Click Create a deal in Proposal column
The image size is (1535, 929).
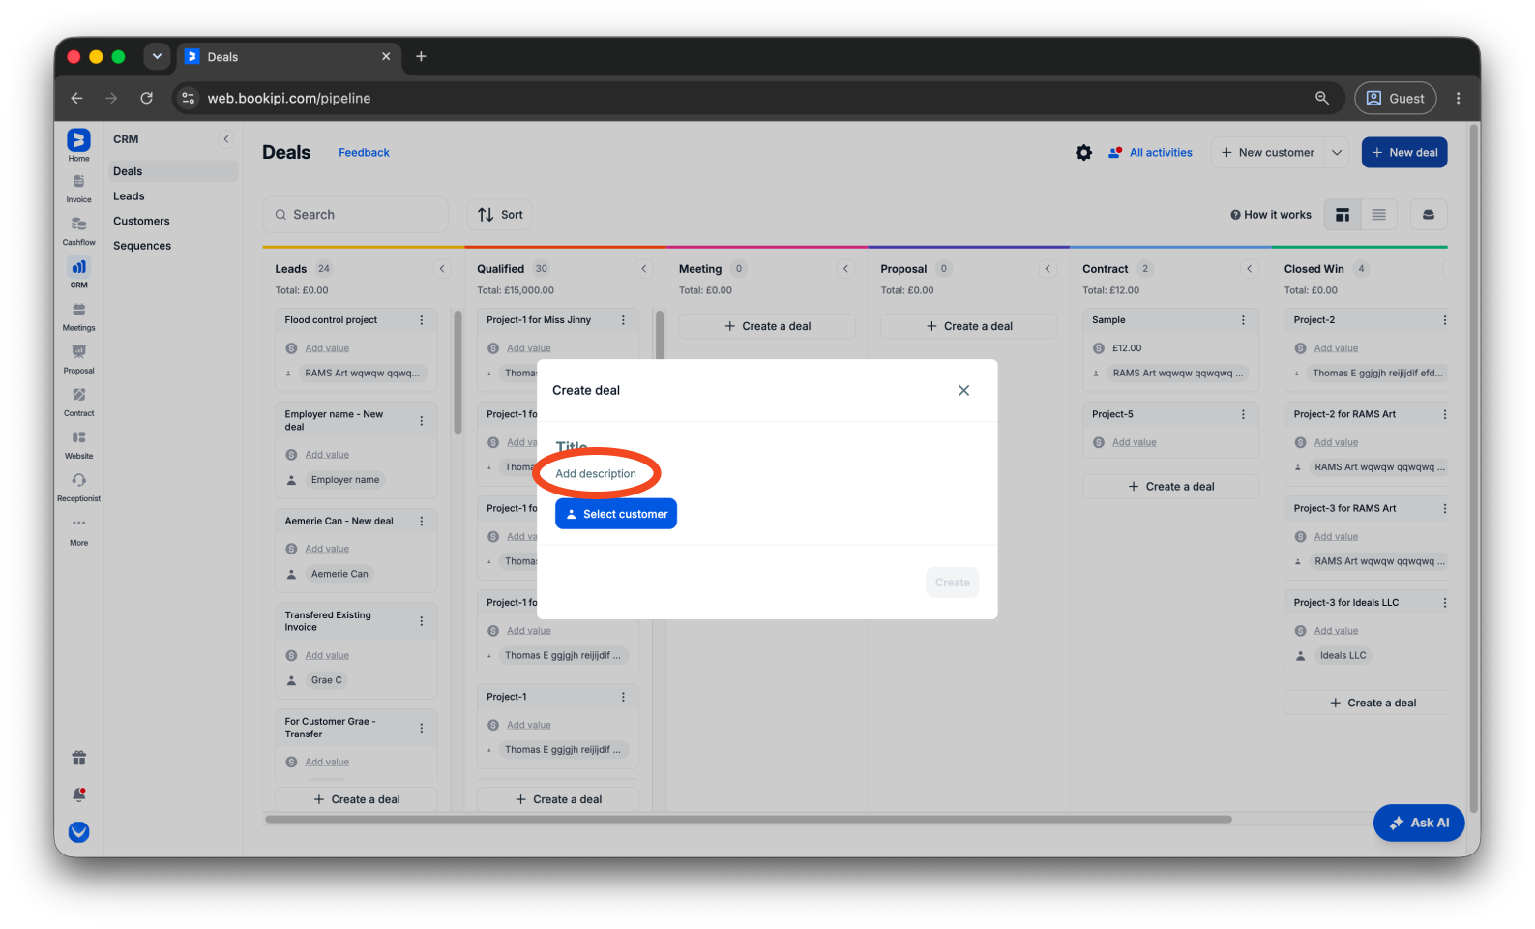pyautogui.click(x=968, y=326)
